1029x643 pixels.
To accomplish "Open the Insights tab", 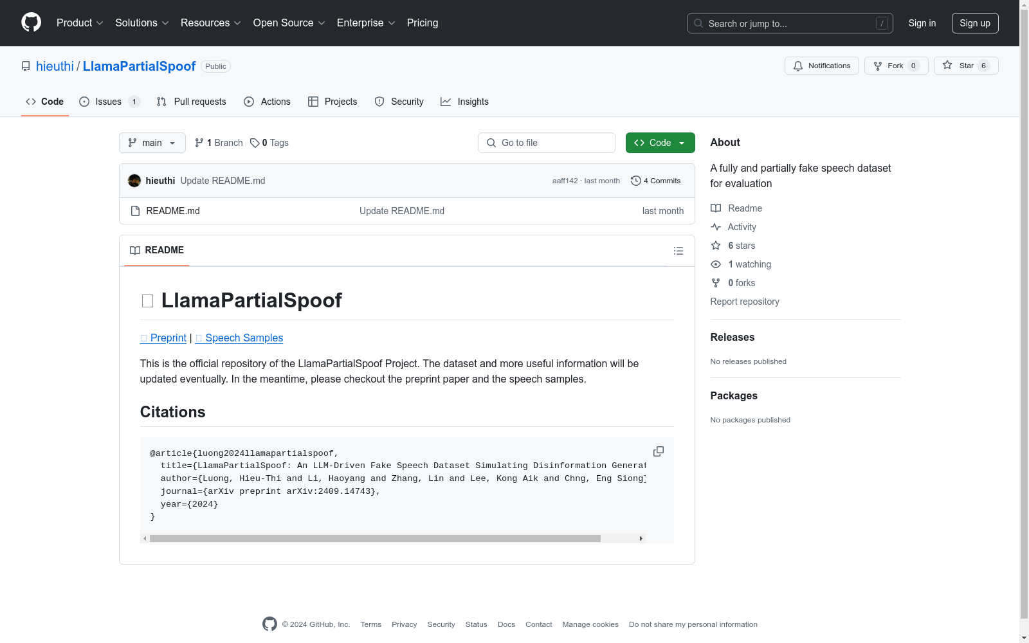I will [464, 102].
